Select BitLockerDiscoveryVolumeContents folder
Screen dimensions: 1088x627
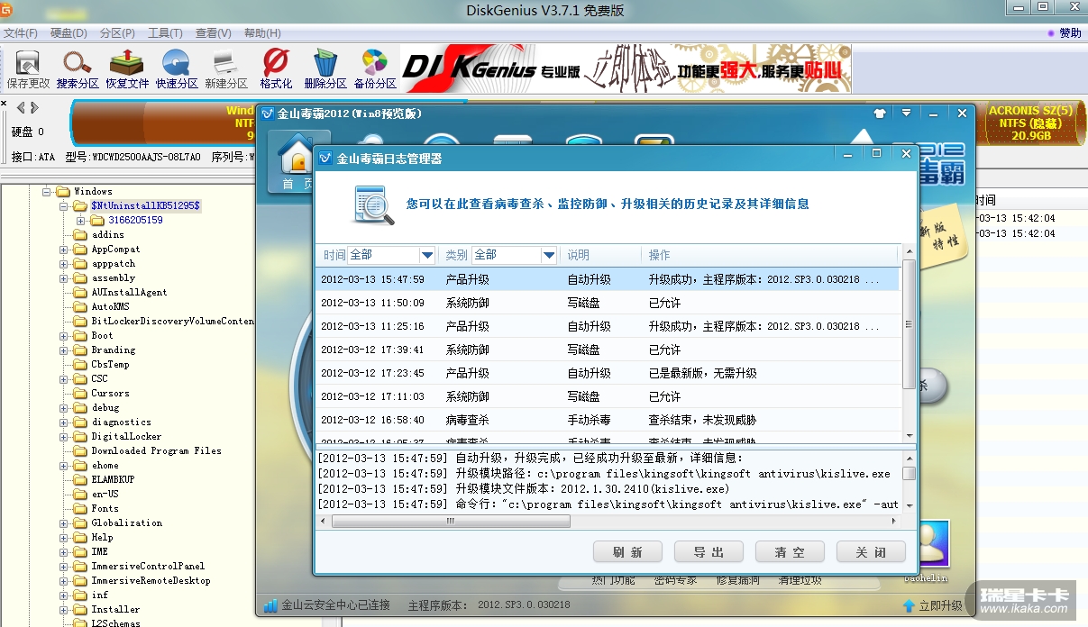pyautogui.click(x=172, y=321)
